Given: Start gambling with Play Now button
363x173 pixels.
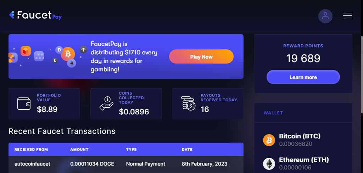Looking at the screenshot, I should (201, 56).
